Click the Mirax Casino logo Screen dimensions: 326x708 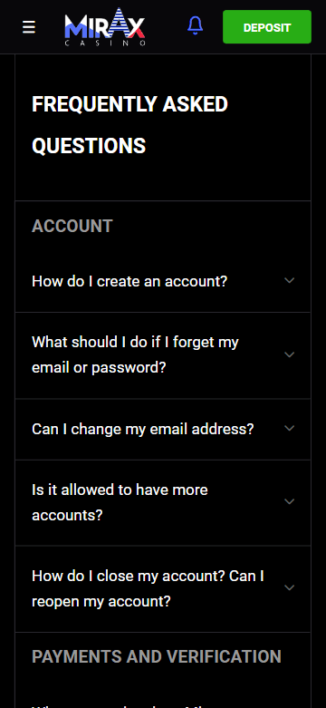point(105,27)
